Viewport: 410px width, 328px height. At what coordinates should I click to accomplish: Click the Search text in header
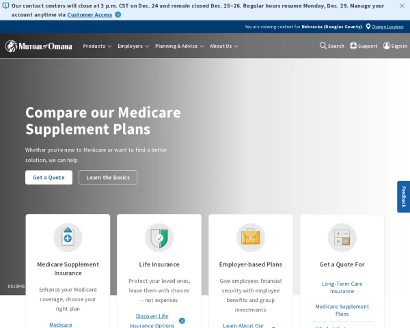click(336, 46)
